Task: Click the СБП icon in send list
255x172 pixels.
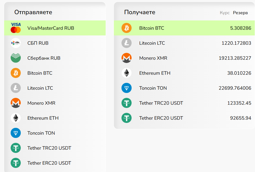Action: point(16,43)
